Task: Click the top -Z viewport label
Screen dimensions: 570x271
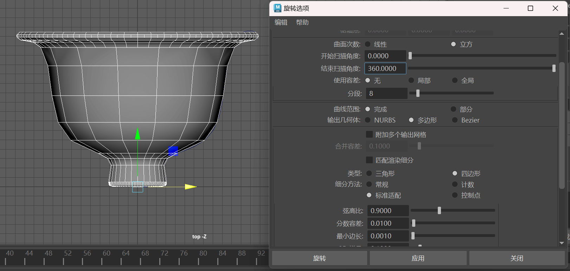Action: pyautogui.click(x=199, y=237)
